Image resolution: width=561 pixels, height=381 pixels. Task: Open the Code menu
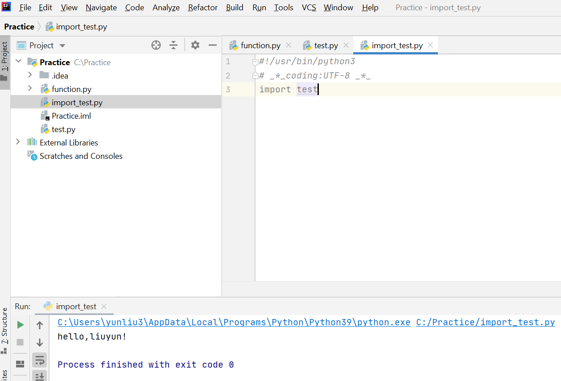(x=135, y=8)
